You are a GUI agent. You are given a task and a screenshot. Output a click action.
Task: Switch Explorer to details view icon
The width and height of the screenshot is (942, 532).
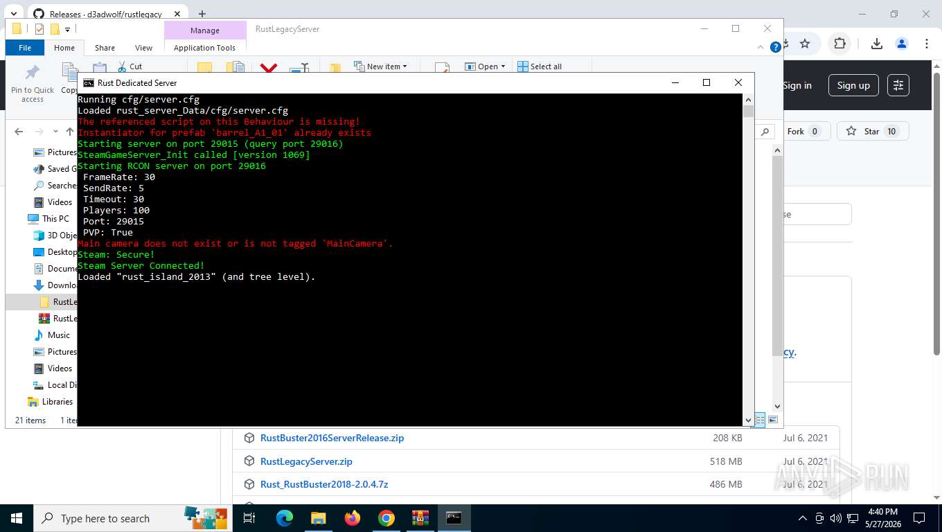[x=760, y=420]
